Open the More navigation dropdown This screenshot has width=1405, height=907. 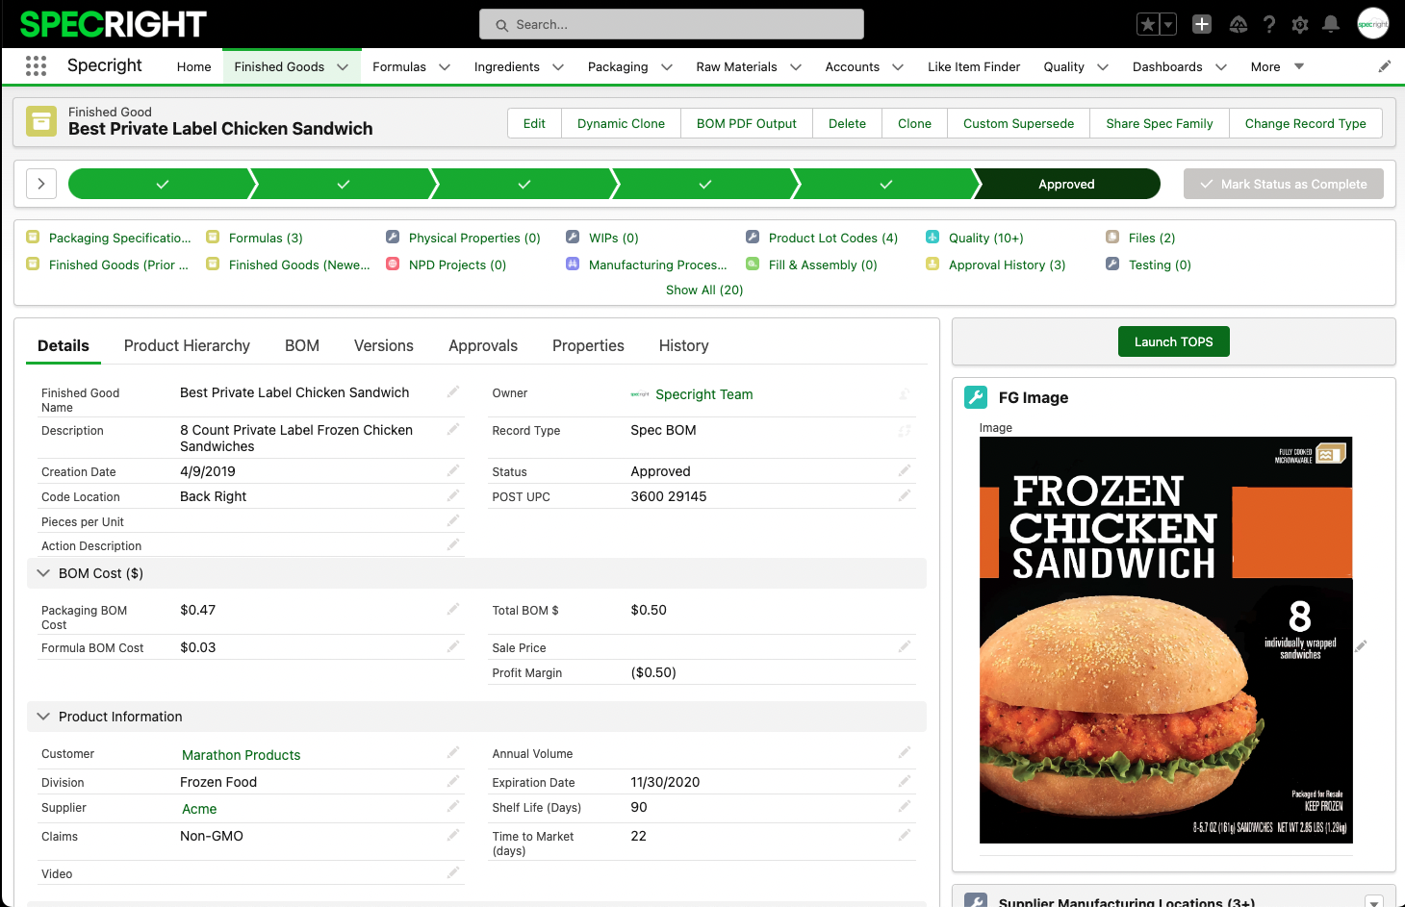pyautogui.click(x=1277, y=67)
